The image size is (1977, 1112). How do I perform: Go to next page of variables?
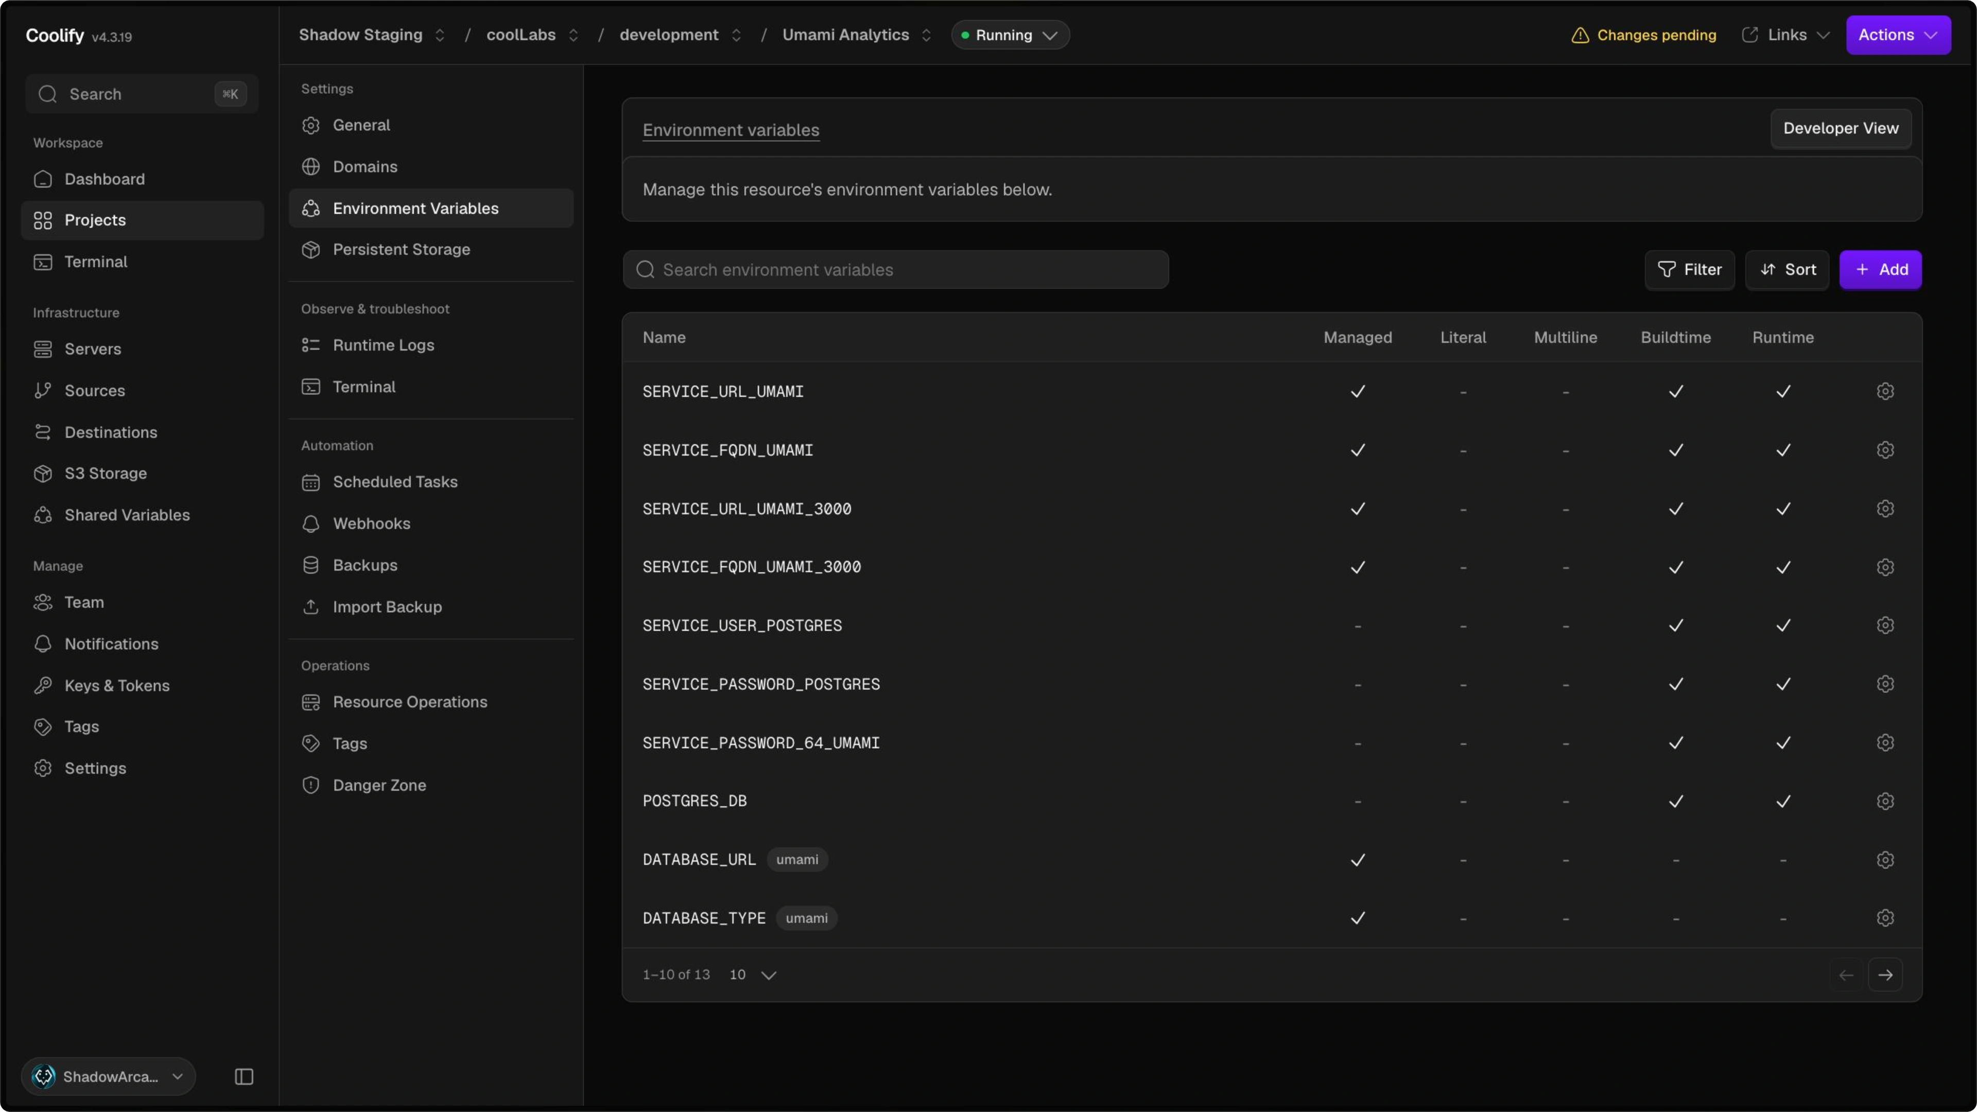coord(1885,975)
